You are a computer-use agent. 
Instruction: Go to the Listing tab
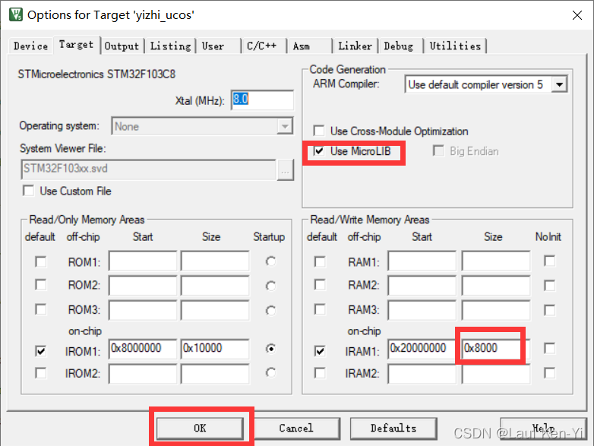(170, 46)
